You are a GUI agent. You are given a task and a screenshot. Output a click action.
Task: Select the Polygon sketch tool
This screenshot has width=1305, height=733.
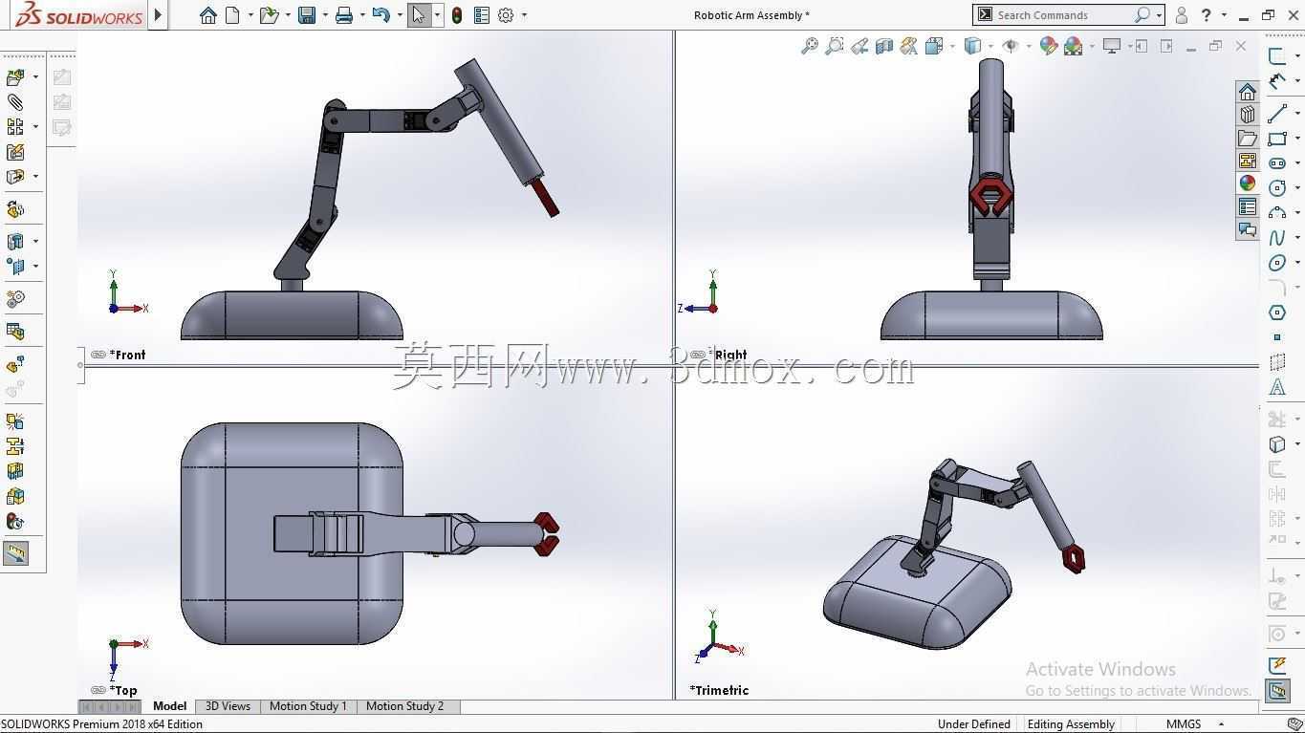(1277, 313)
